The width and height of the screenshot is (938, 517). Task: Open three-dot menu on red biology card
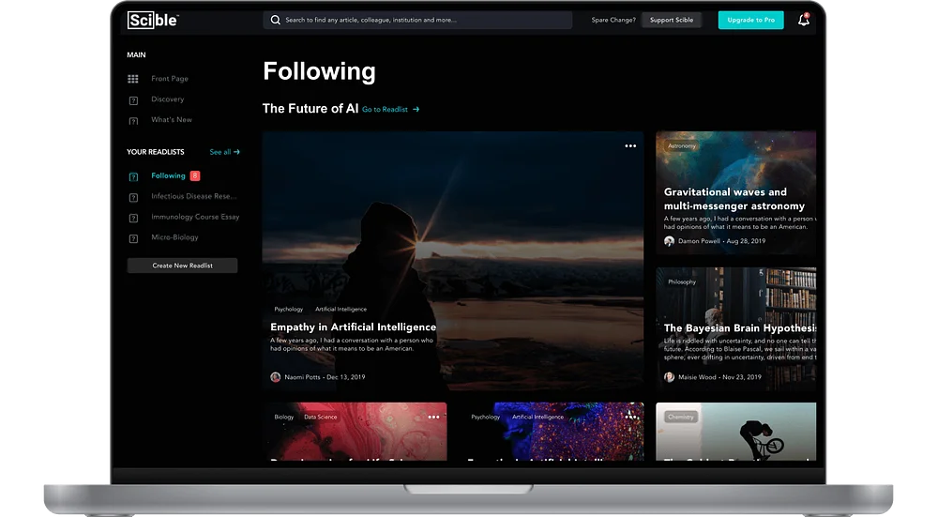tap(433, 417)
